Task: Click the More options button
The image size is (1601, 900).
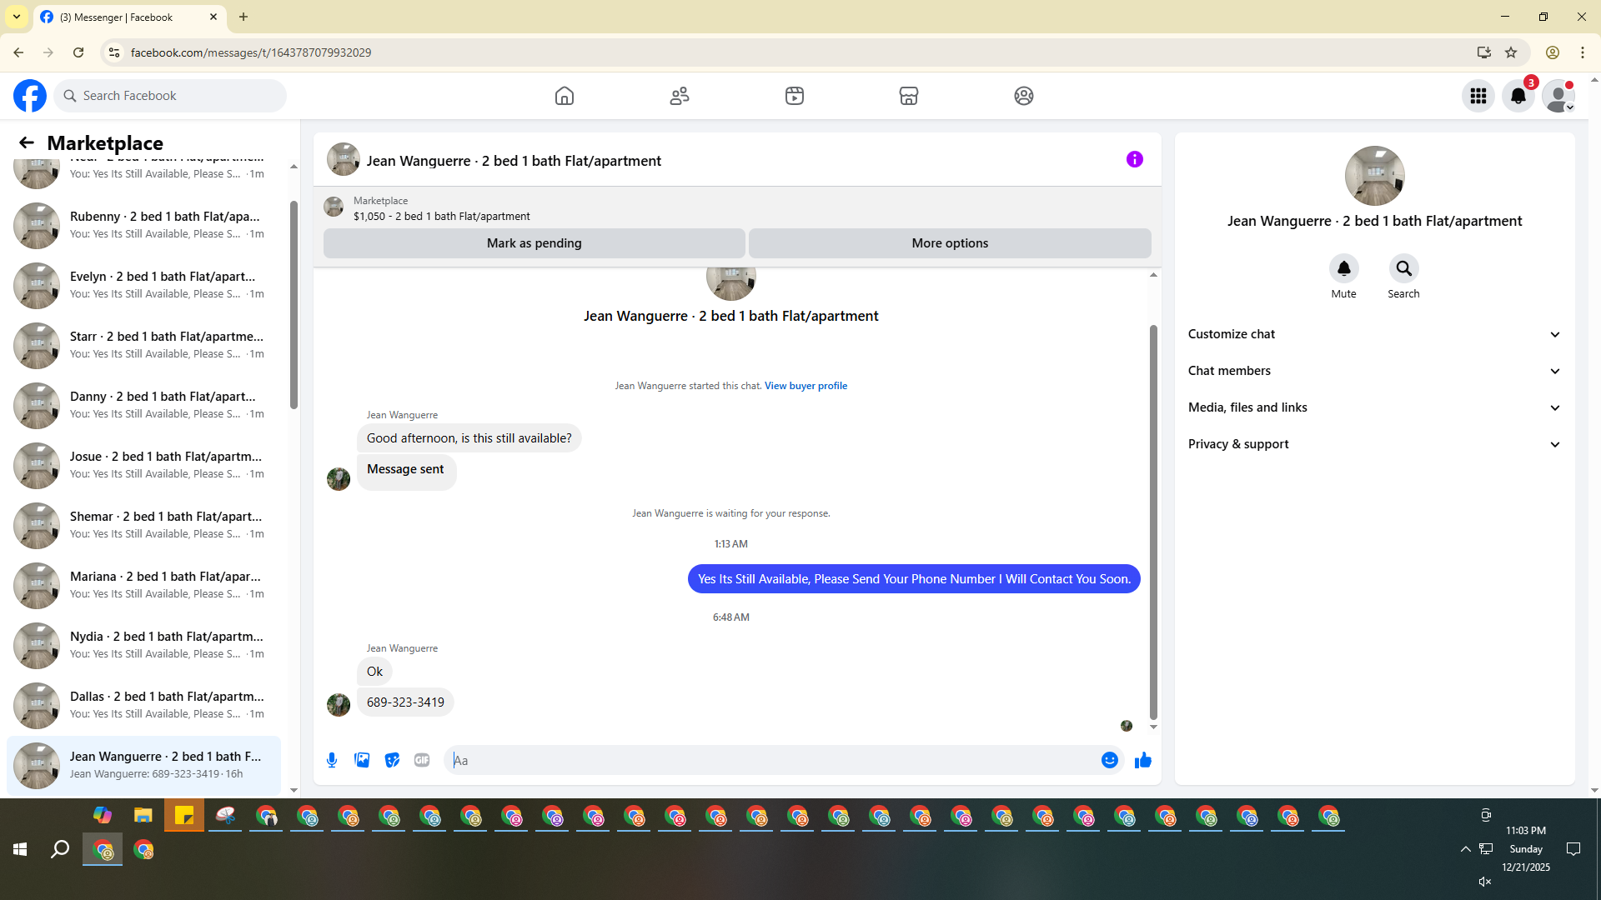Action: point(950,243)
